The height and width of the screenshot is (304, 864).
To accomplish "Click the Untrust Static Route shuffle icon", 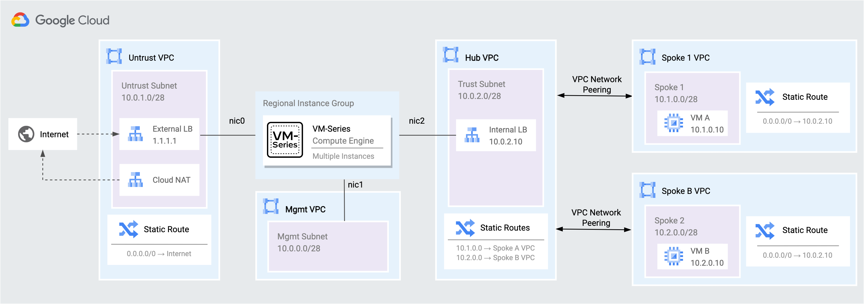I will tap(128, 229).
